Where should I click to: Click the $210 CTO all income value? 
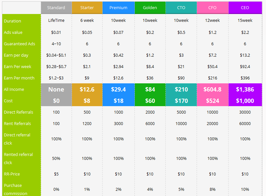tap(181, 89)
